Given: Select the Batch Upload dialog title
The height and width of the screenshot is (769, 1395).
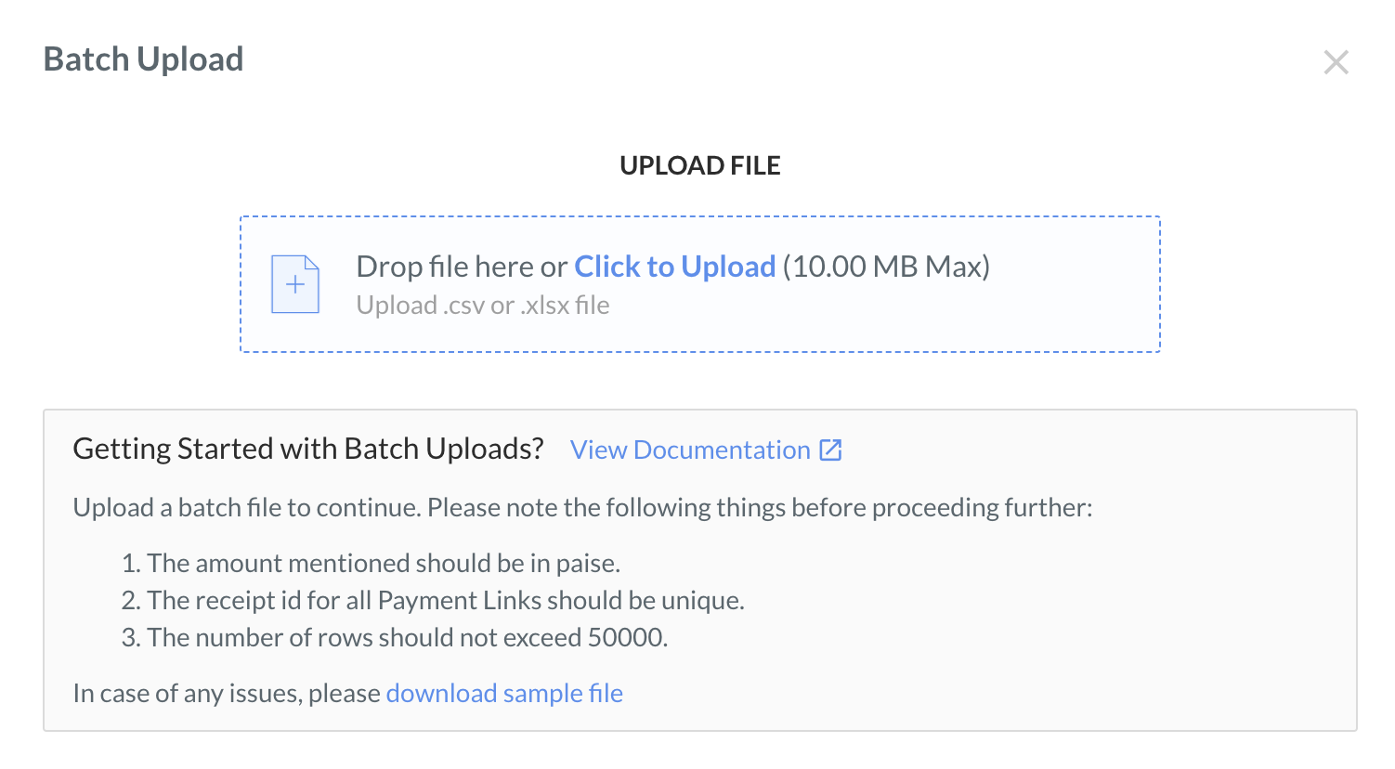Looking at the screenshot, I should pyautogui.click(x=144, y=59).
